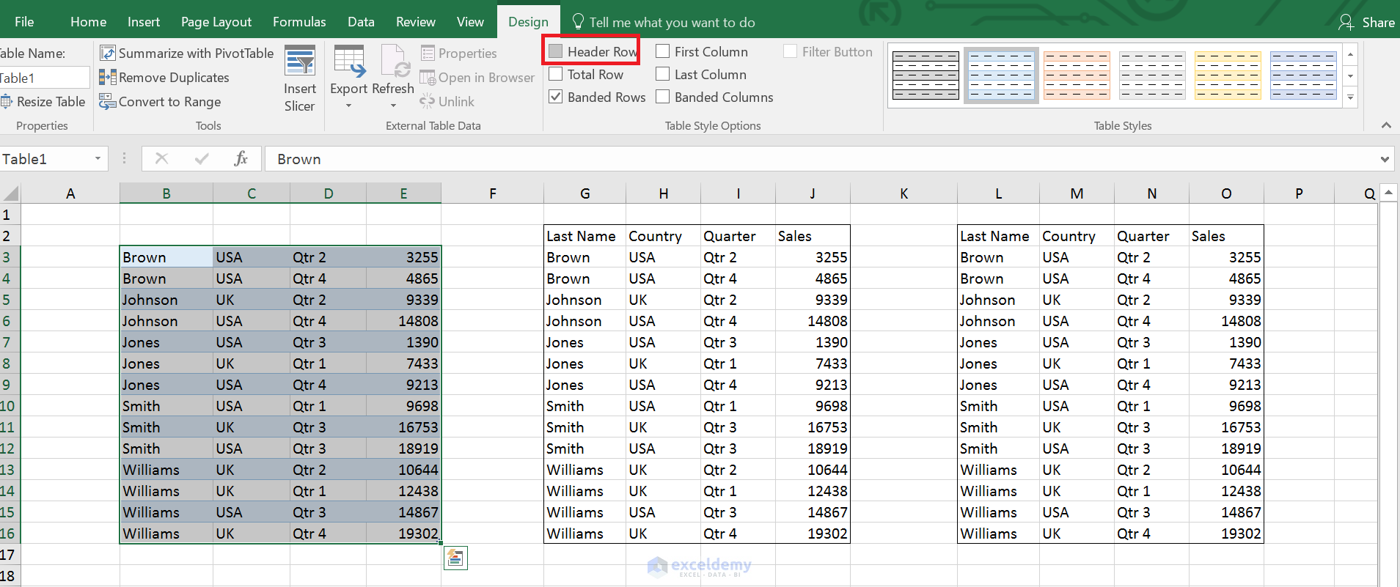Image resolution: width=1400 pixels, height=587 pixels.
Task: Uncheck the Banded Rows checkbox
Action: click(556, 97)
